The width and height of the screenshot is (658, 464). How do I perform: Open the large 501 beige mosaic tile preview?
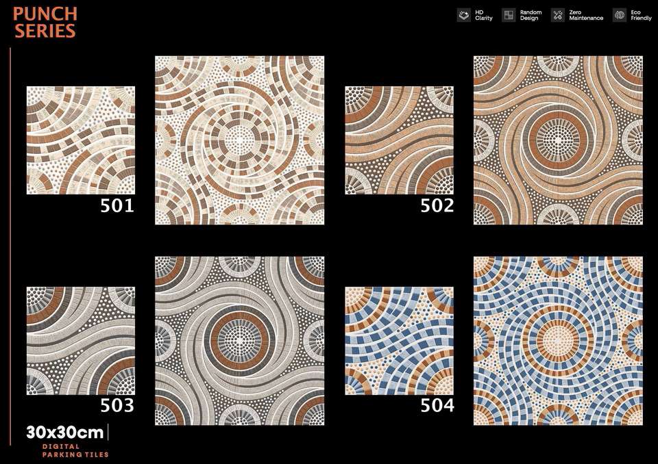pyautogui.click(x=240, y=140)
